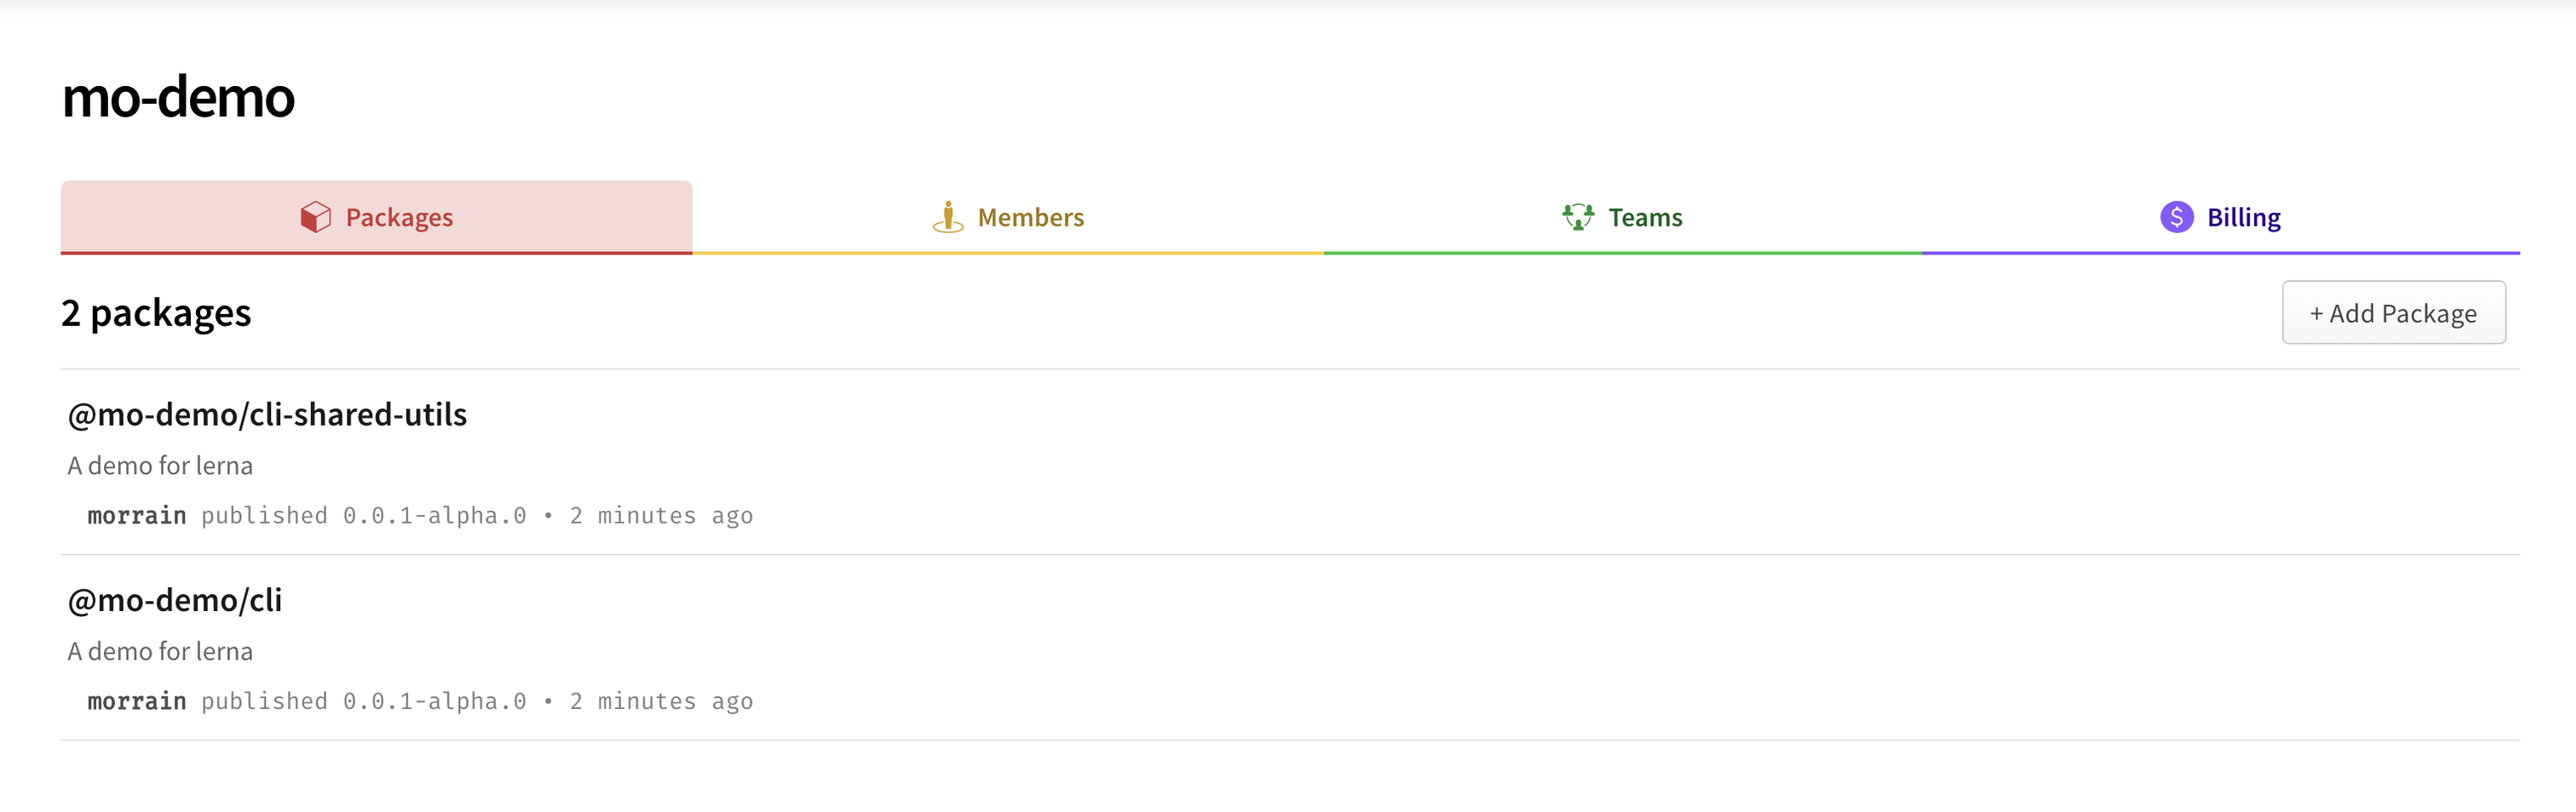Image resolution: width=2576 pixels, height=812 pixels.
Task: Click the purple Billing dollar icon
Action: tap(2176, 217)
